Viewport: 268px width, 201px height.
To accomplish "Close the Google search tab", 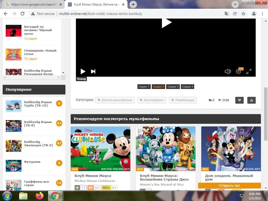I will point(61,5).
